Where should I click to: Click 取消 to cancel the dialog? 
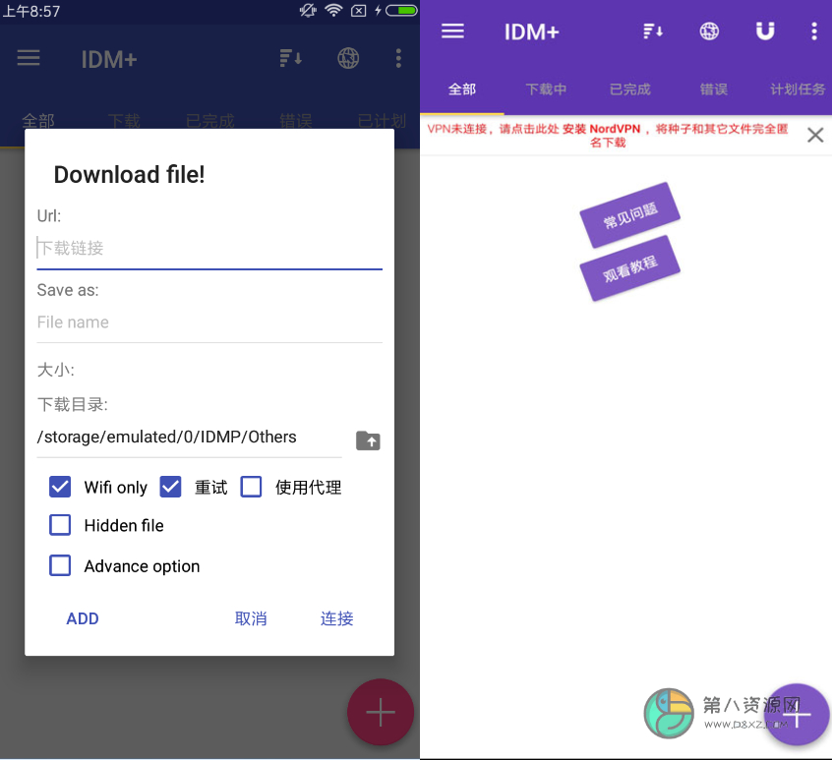pos(251,618)
